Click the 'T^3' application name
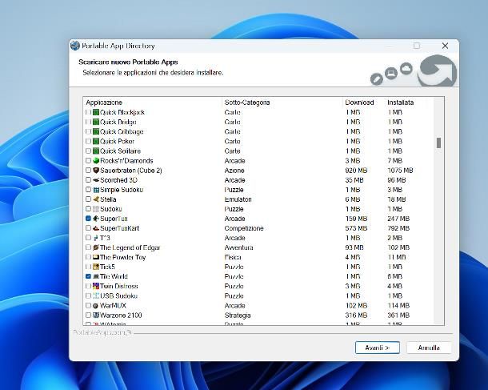 point(105,238)
